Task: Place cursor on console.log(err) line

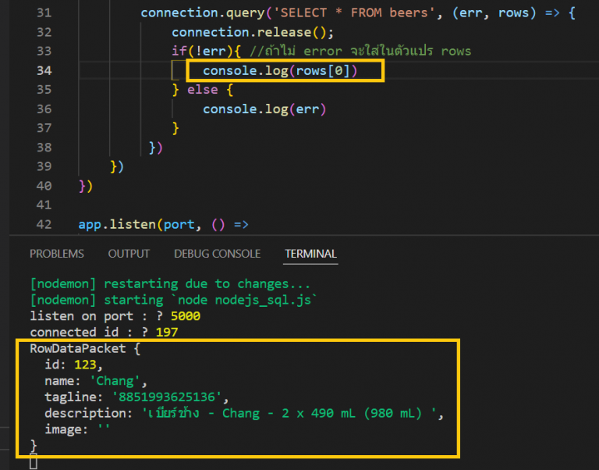Action: pyautogui.click(x=264, y=109)
